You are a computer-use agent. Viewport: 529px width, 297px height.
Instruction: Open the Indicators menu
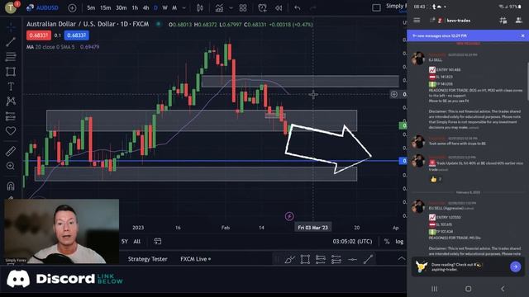219,7
